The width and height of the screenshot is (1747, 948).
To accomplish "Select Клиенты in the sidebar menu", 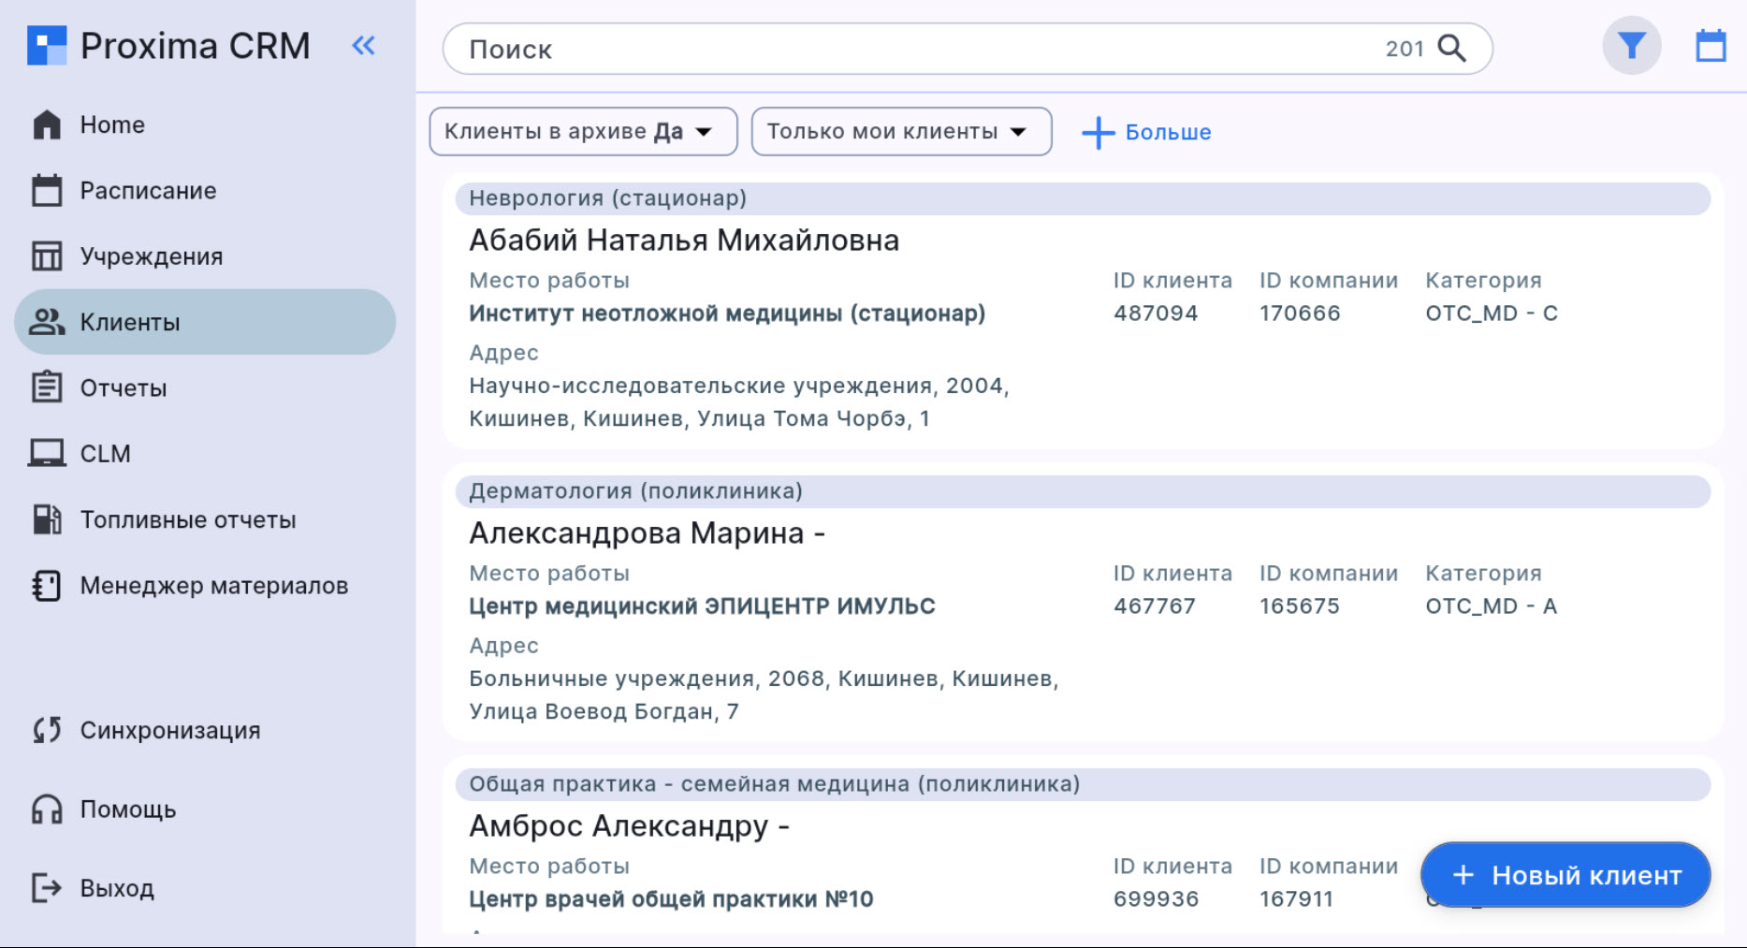I will pos(128,321).
